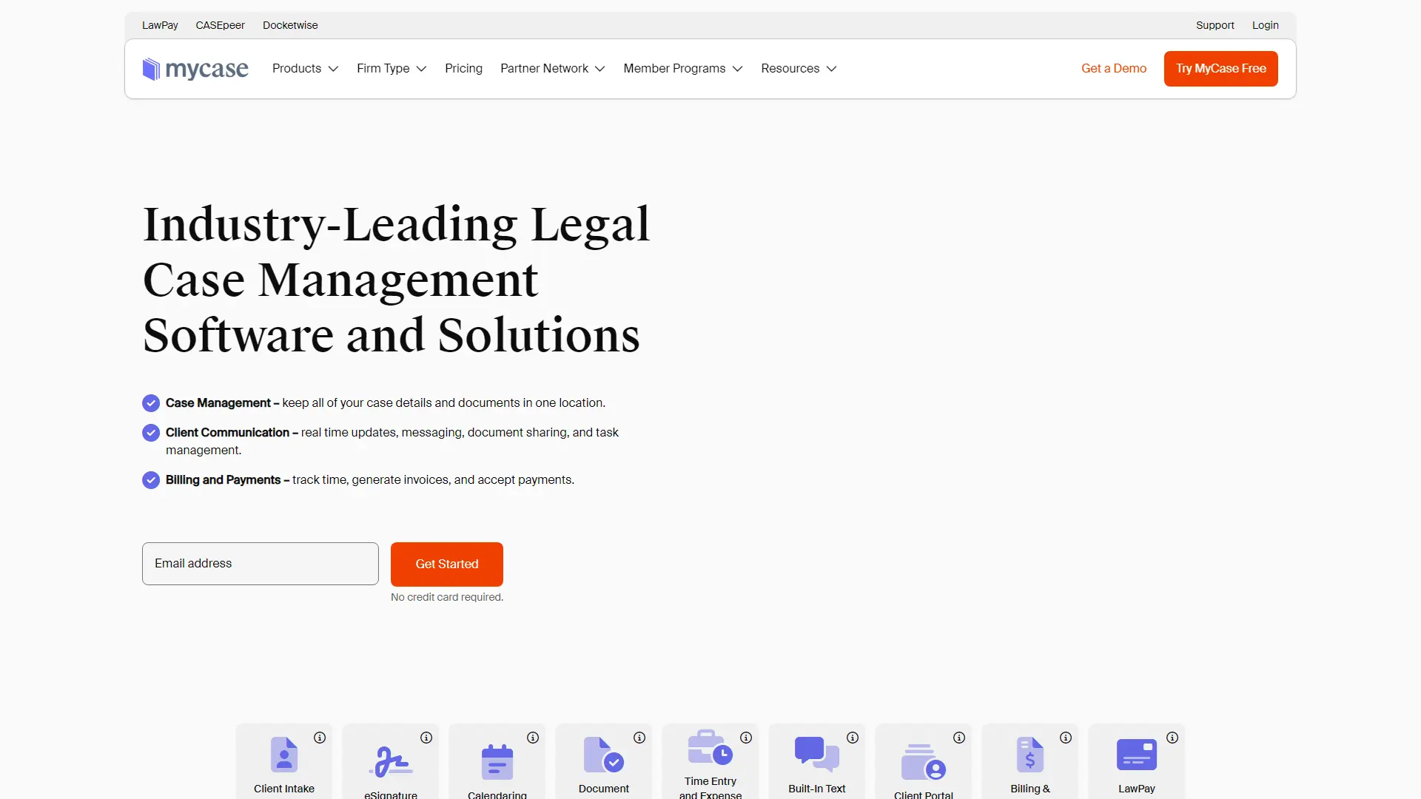Click the Built-In Text messaging icon

(816, 754)
